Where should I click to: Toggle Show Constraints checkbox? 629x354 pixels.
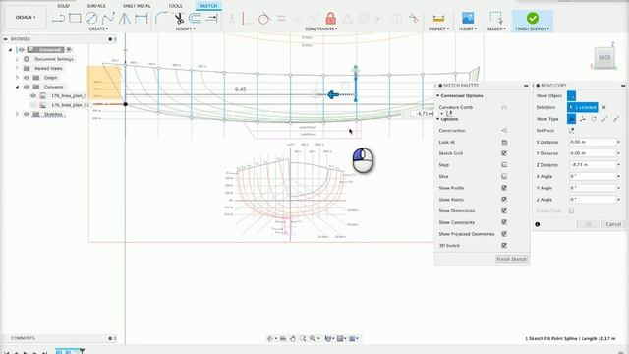(504, 222)
